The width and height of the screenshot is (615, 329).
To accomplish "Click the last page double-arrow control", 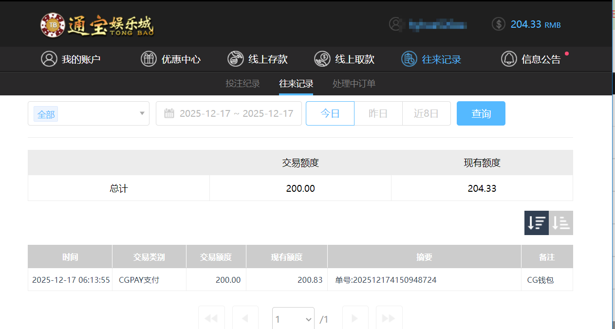I will coord(389,318).
